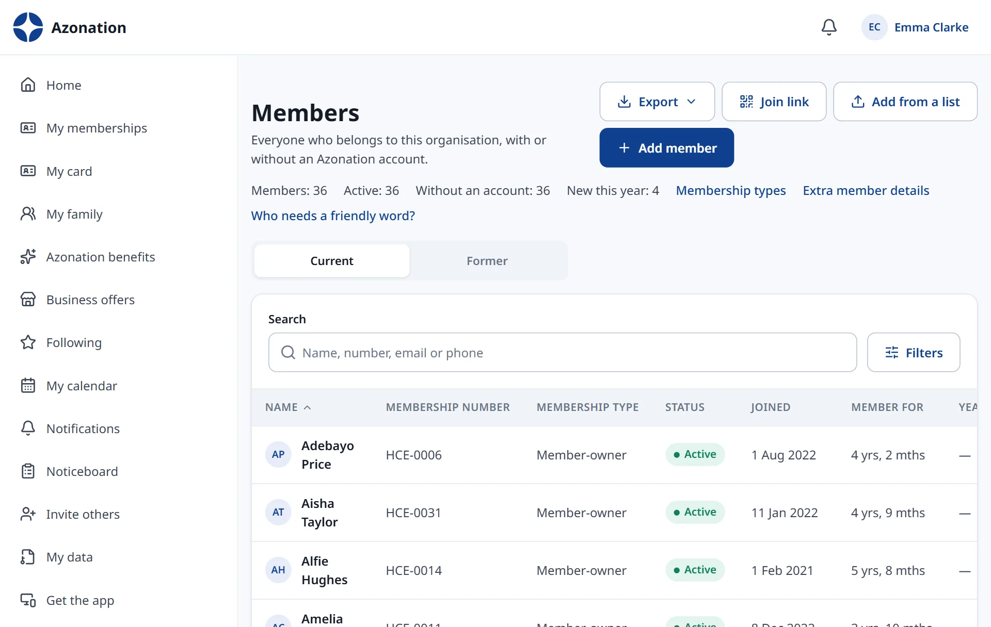
Task: Click the EC avatar for Emma Clarke
Action: pos(874,27)
